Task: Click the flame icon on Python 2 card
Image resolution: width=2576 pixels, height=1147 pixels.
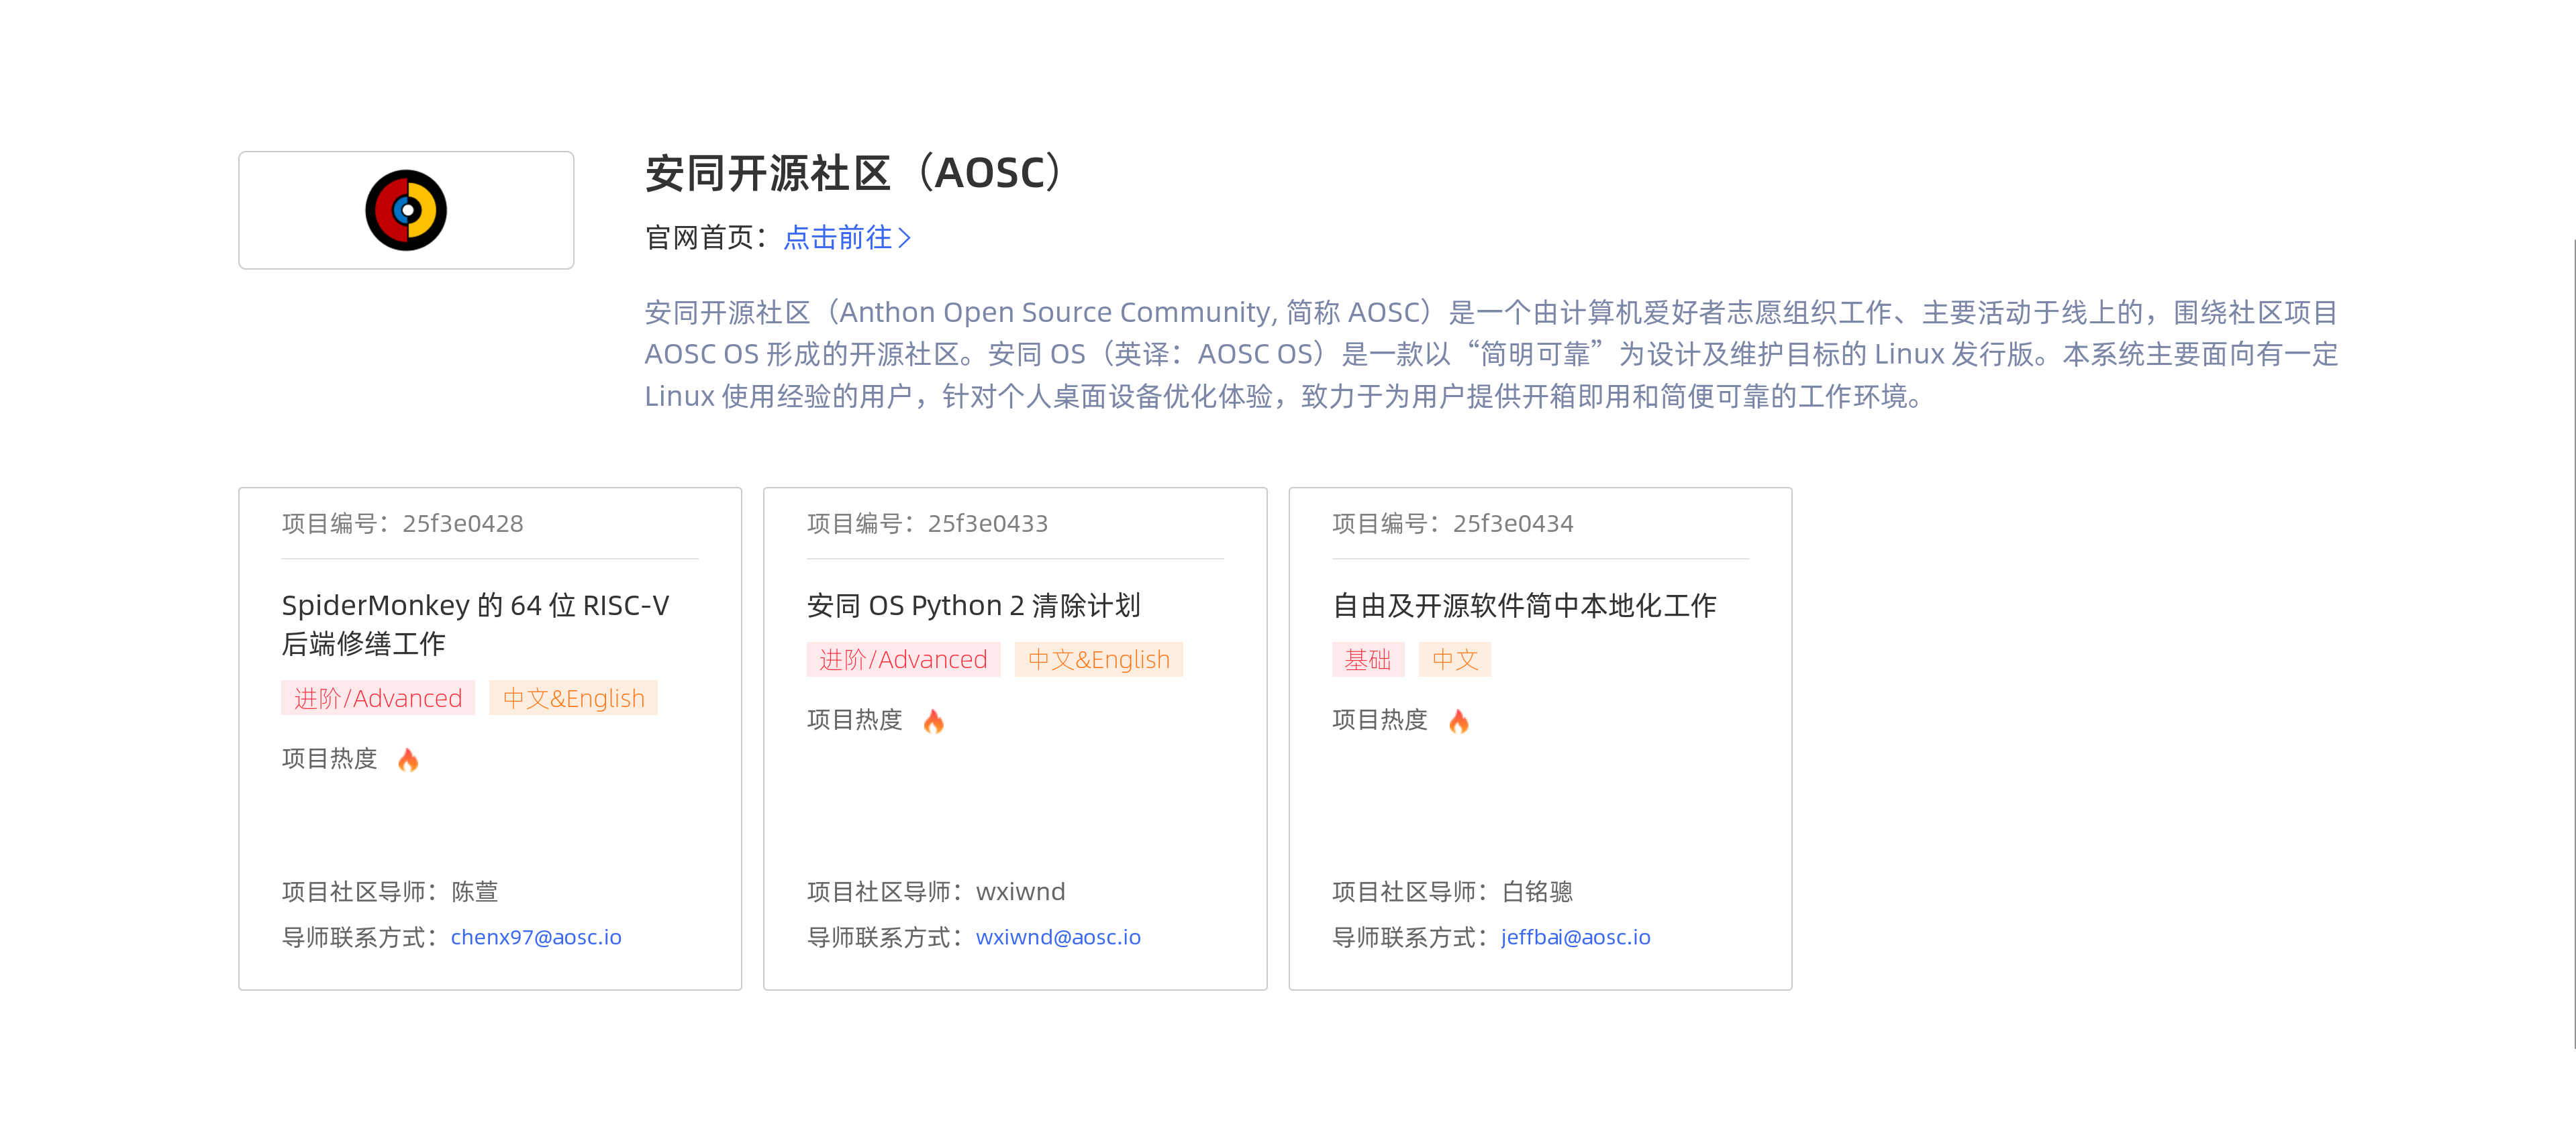Action: tap(933, 721)
